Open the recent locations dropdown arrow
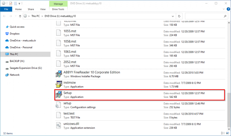The width and height of the screenshot is (231, 136). pyautogui.click(x=16, y=16)
